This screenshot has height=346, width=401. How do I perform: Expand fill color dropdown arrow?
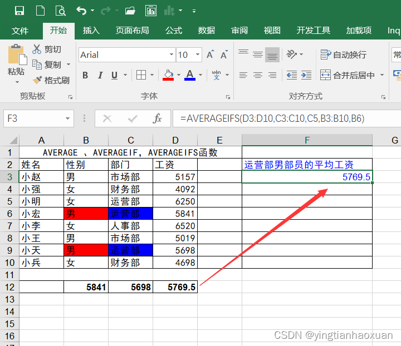click(x=179, y=75)
